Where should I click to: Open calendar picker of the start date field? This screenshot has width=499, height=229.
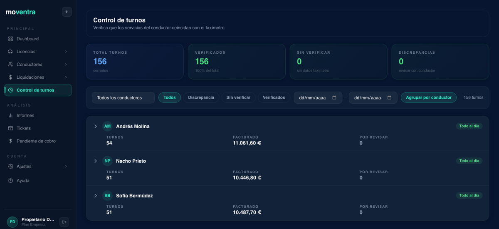point(334,98)
